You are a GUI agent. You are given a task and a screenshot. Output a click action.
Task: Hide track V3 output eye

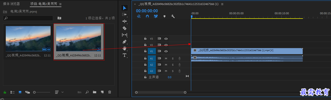coord(166,39)
